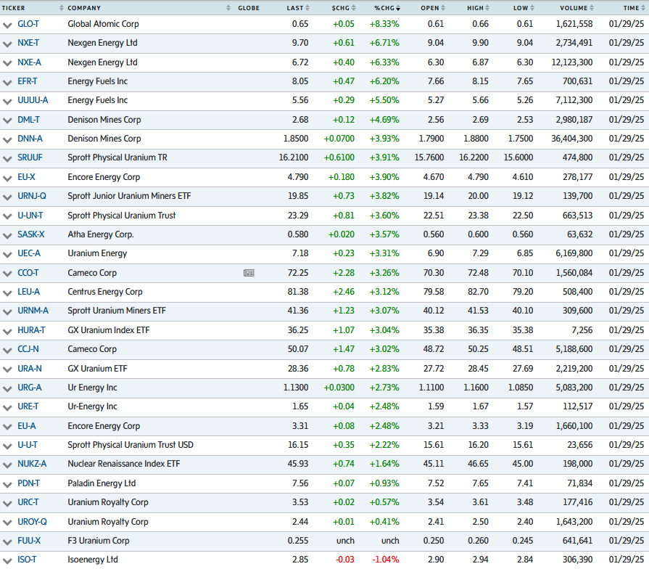Select the Centrus Energy Corp last price 81.38
Viewport: 649px width, 569px height.
click(x=298, y=292)
